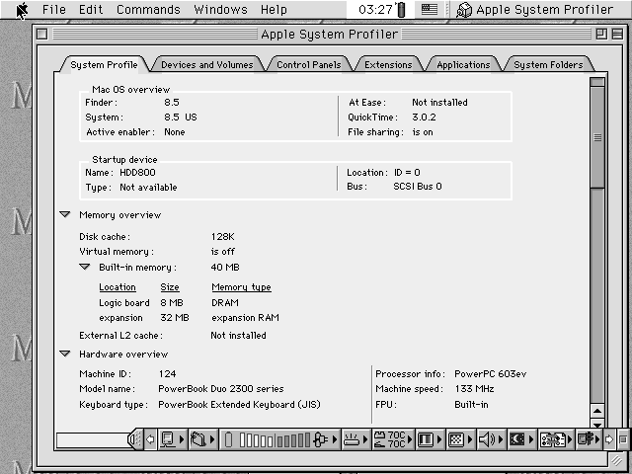The width and height of the screenshot is (632, 474).
Task: Switch to the System Folders tab
Action: [x=548, y=64]
